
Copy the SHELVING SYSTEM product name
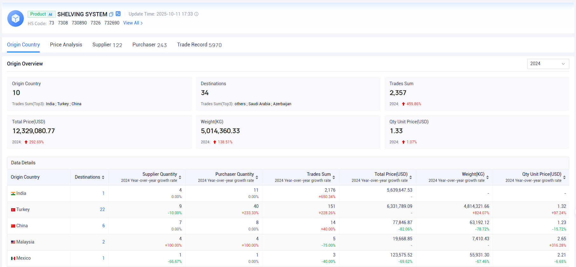tap(111, 14)
